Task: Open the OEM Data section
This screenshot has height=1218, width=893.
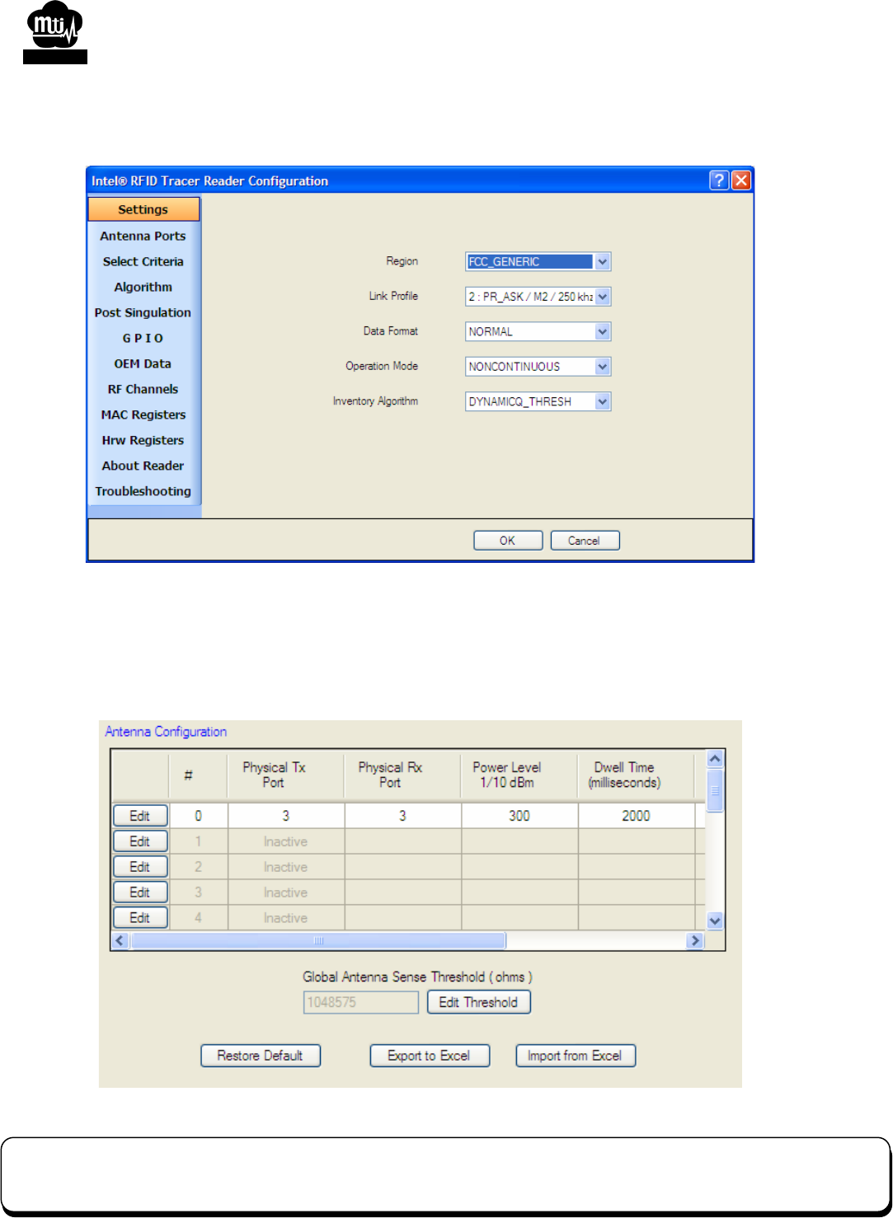Action: click(x=143, y=363)
